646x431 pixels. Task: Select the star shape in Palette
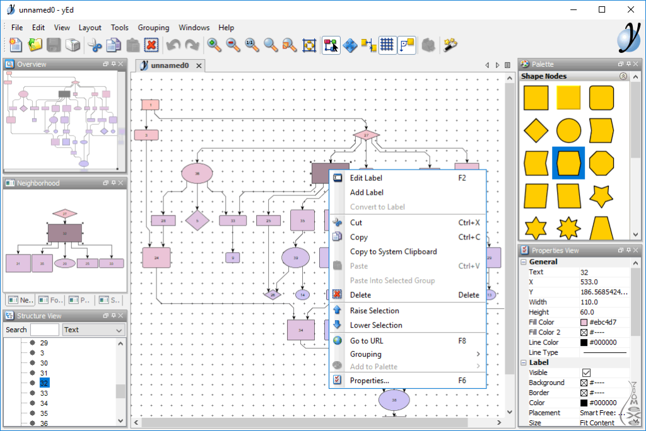pyautogui.click(x=601, y=195)
